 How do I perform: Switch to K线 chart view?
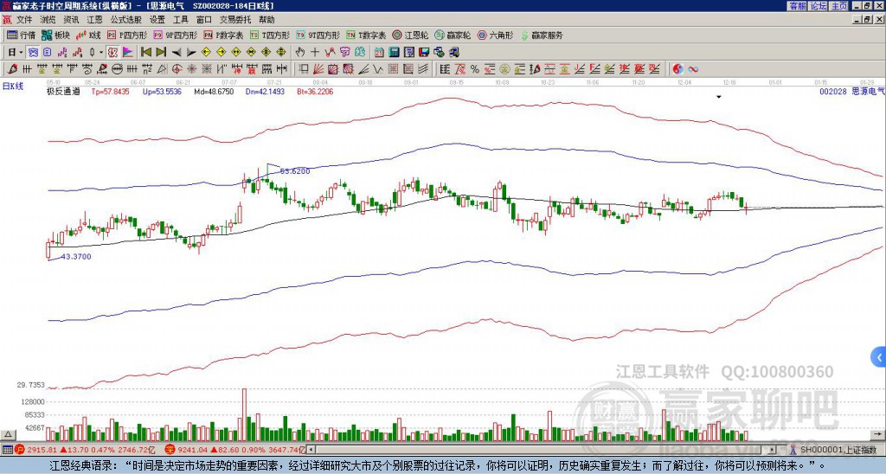pyautogui.click(x=88, y=35)
